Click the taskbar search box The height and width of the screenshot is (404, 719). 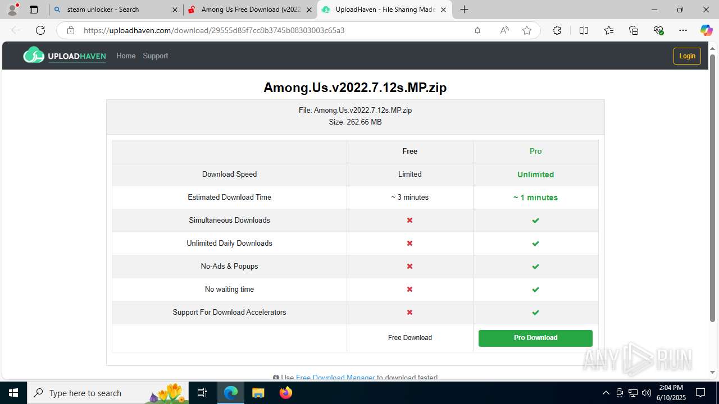(x=107, y=393)
